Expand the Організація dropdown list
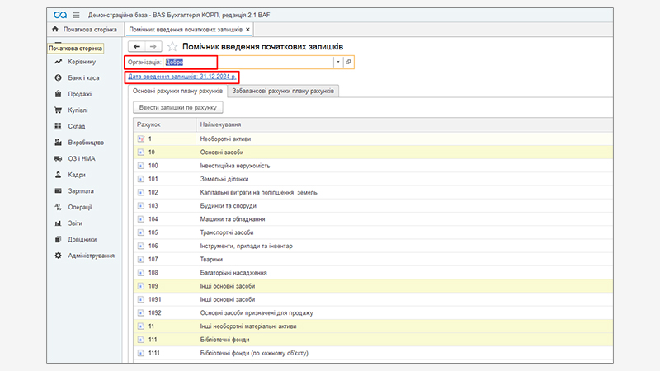This screenshot has height=371, width=660. coord(337,62)
